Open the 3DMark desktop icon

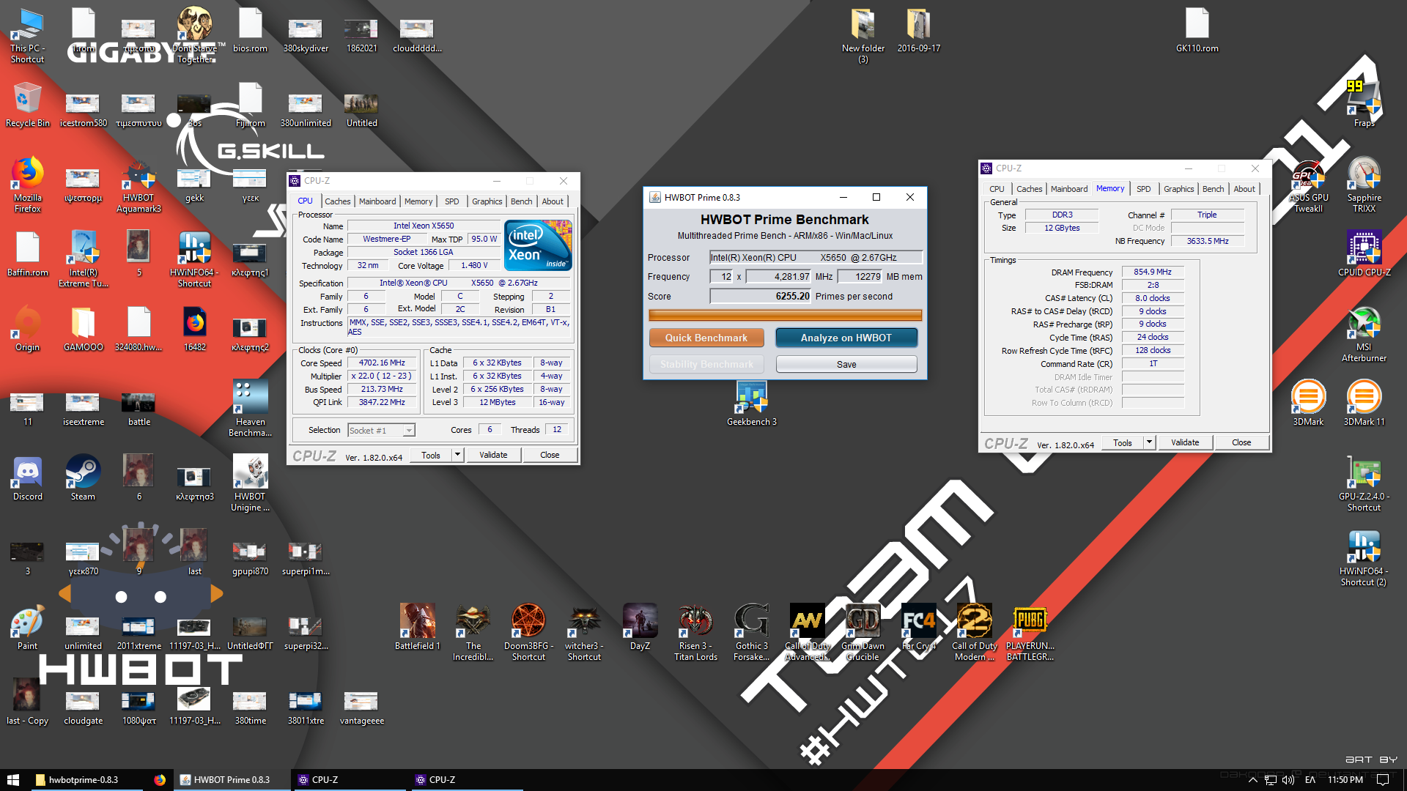[x=1308, y=403]
